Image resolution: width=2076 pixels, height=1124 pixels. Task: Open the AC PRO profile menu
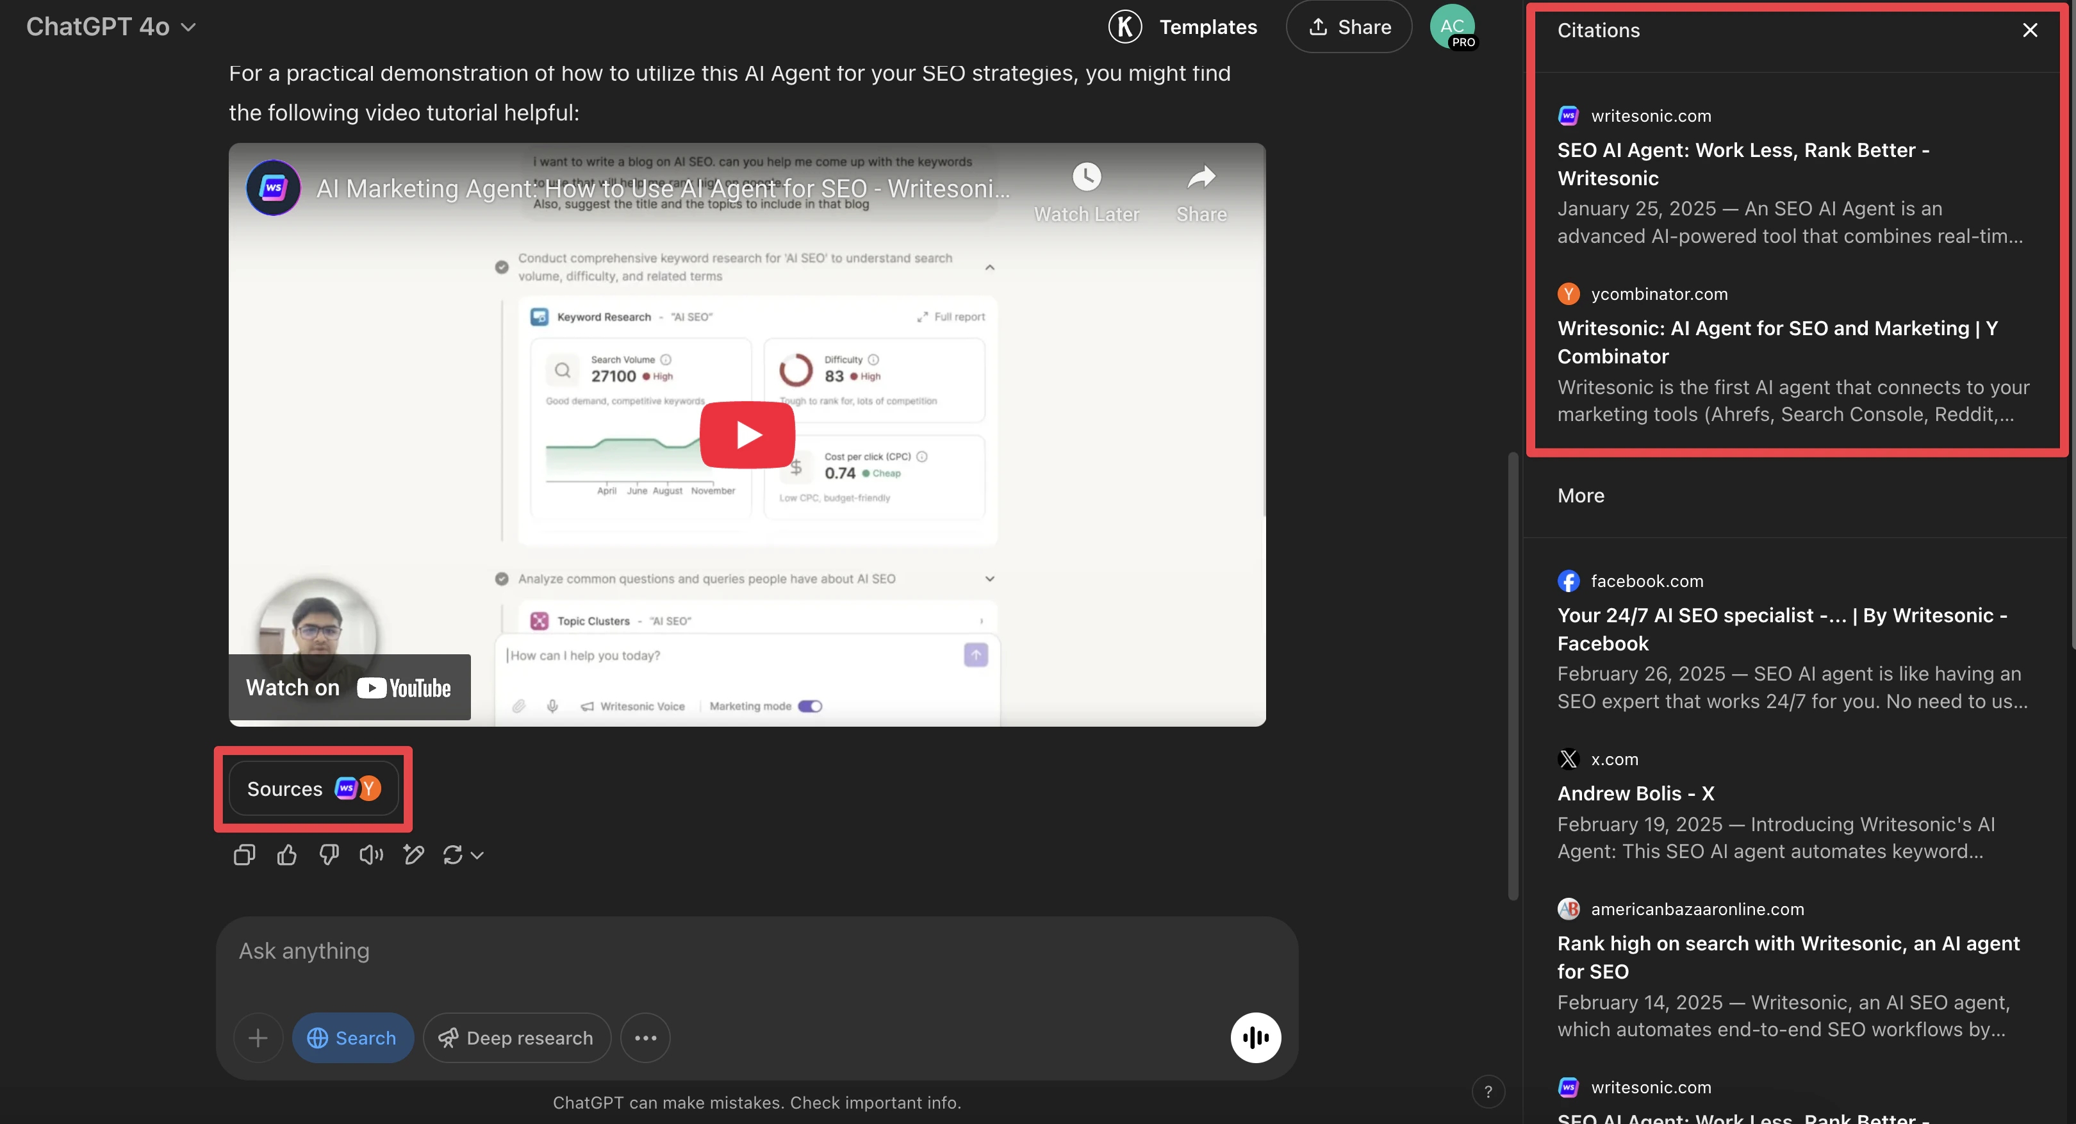[1452, 26]
